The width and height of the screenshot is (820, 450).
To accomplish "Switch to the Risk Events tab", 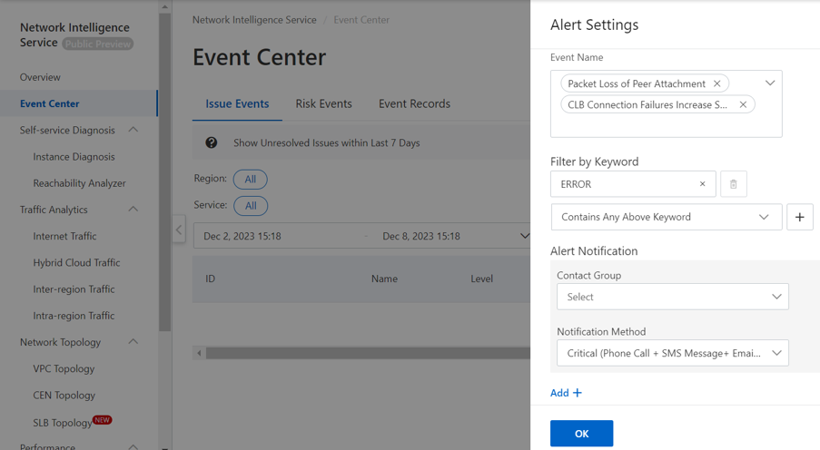I will point(323,103).
